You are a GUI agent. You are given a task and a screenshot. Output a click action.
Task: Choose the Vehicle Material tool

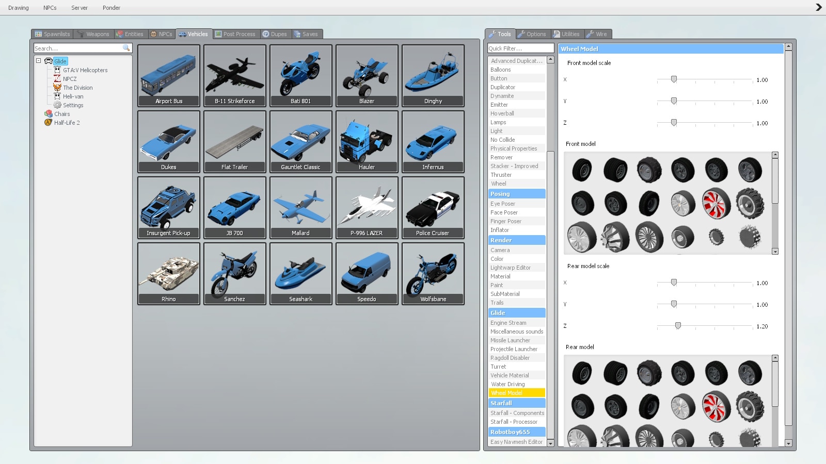(x=510, y=375)
